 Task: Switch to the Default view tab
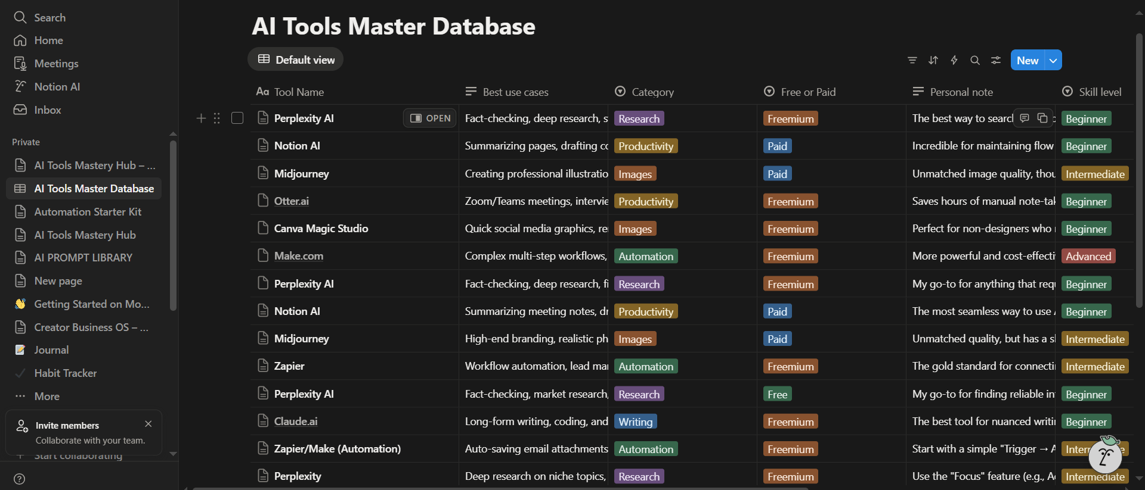click(296, 60)
